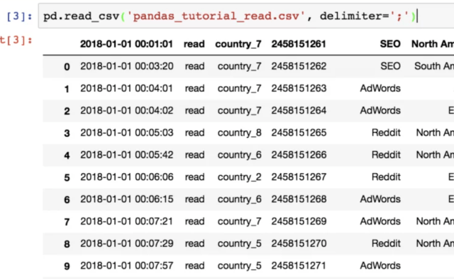Click the 'country_7' column header
This screenshot has height=279, width=454.
238,44
